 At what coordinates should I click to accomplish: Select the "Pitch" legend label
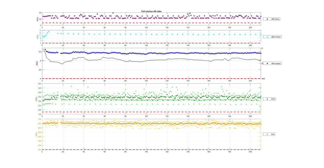273,99
